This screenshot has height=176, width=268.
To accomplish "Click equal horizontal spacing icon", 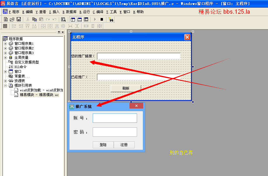I will (70, 26).
